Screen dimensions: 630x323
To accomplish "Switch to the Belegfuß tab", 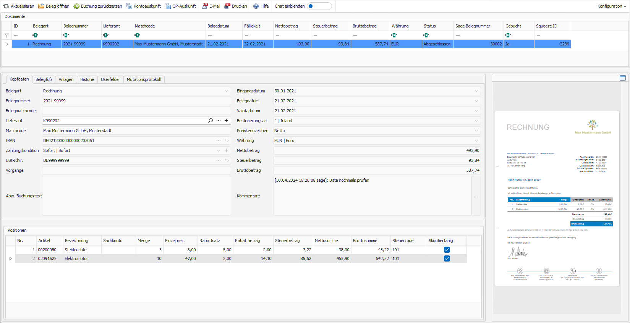I will click(44, 79).
